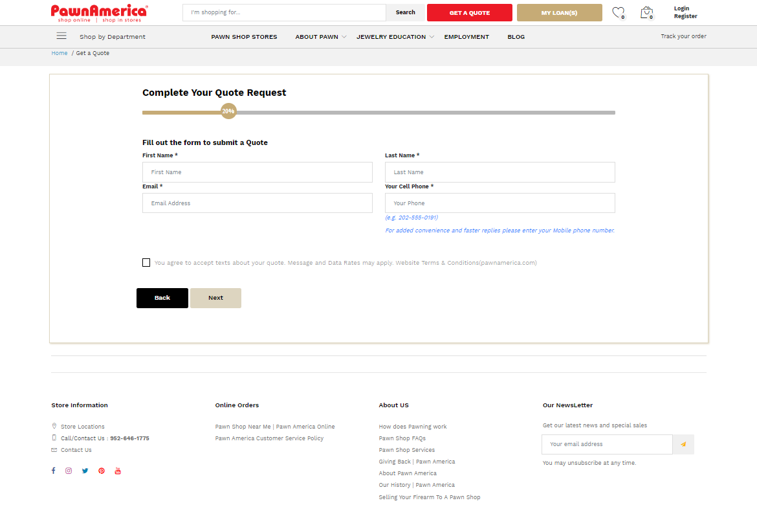Focus the I'm shopping for search box
The height and width of the screenshot is (505, 757).
coord(284,12)
